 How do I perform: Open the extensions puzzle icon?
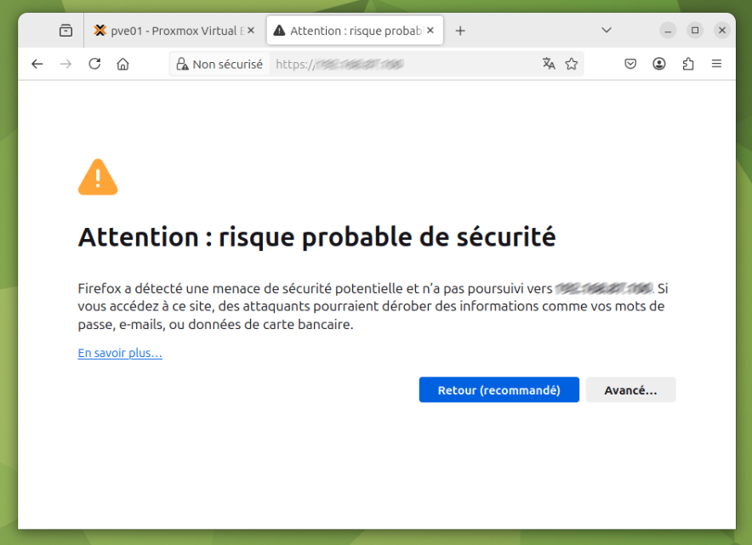[687, 64]
